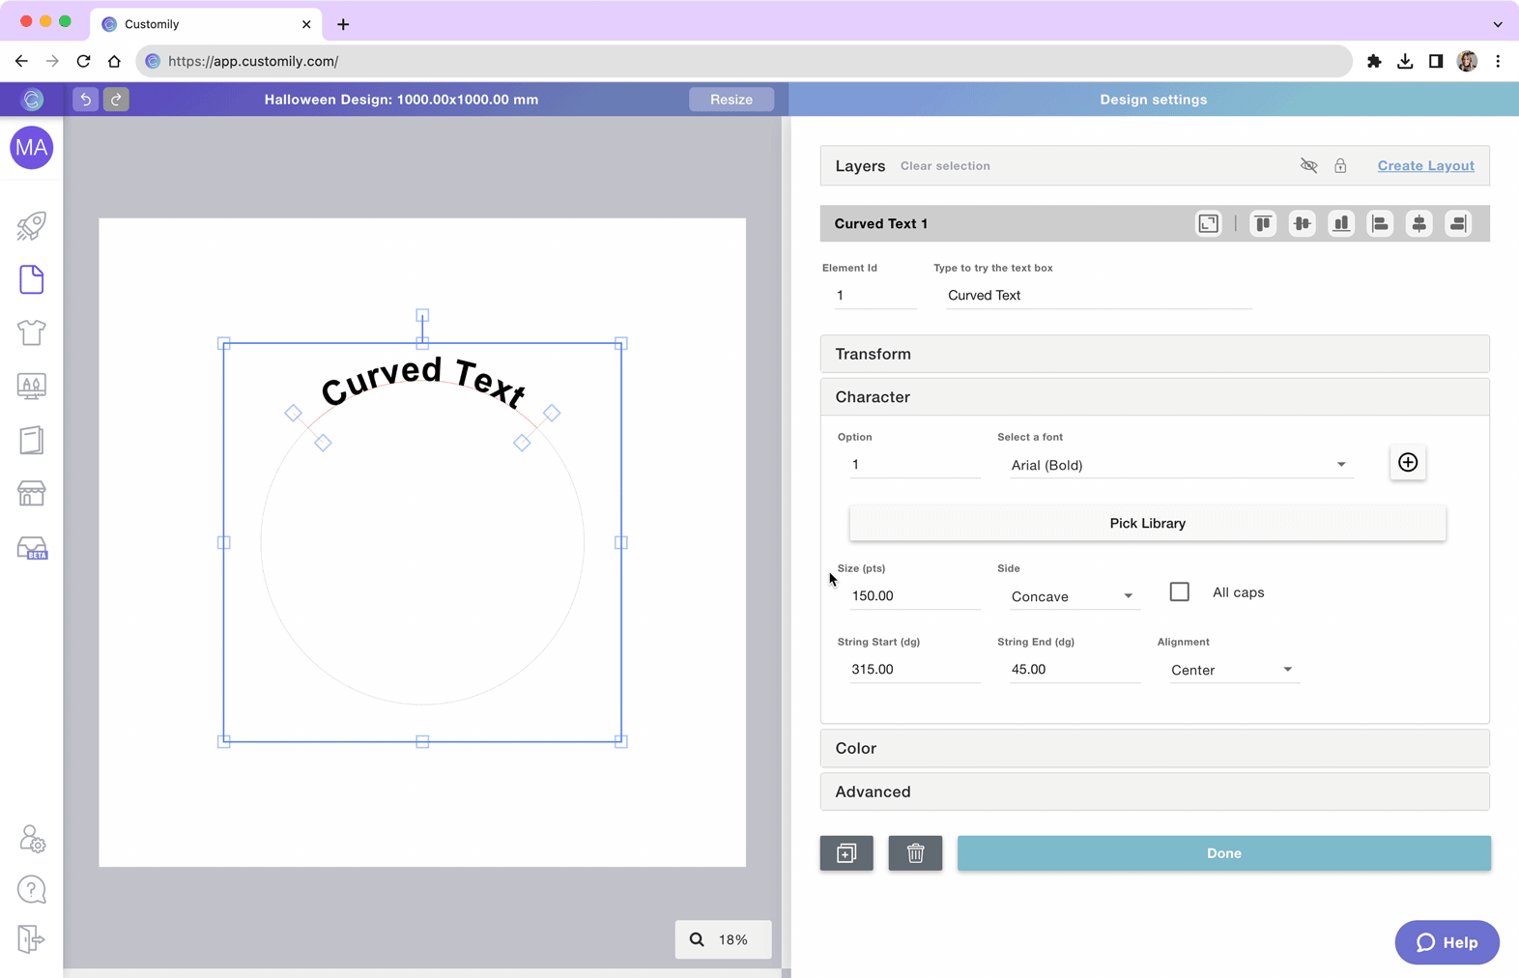The height and width of the screenshot is (978, 1519).
Task: Open the Side Concave dropdown
Action: tap(1073, 596)
